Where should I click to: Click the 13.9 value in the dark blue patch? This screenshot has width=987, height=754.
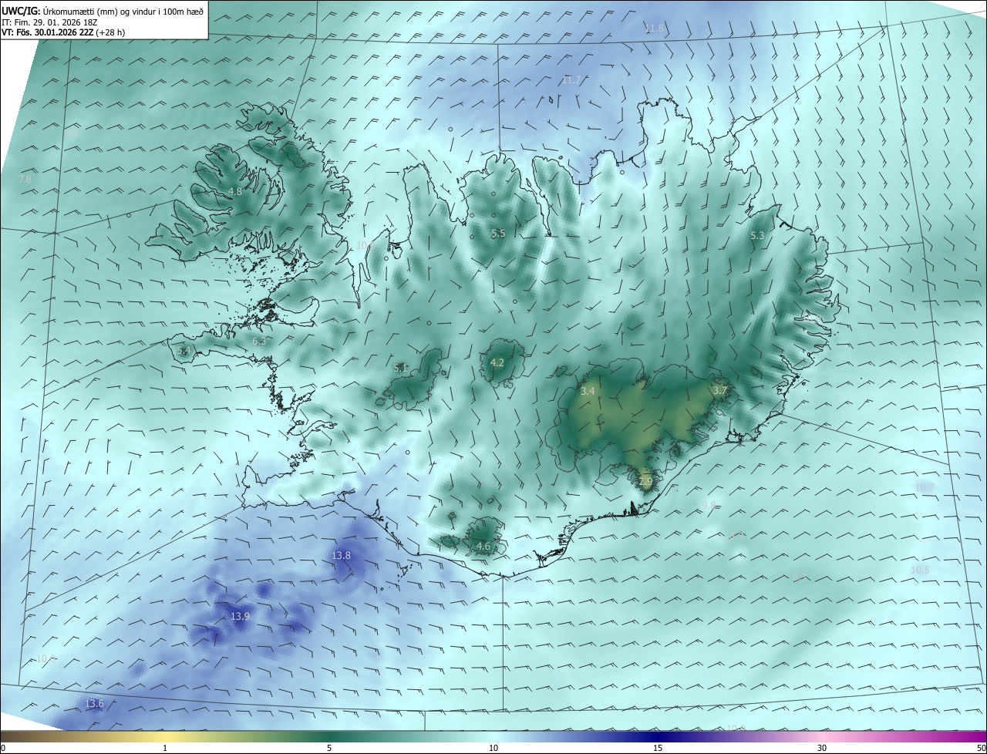pos(240,616)
